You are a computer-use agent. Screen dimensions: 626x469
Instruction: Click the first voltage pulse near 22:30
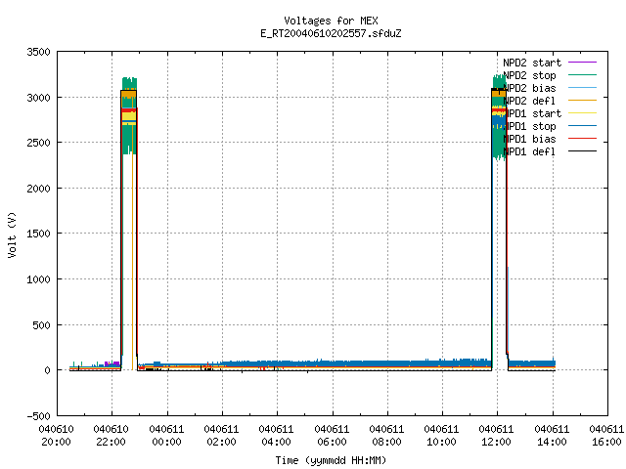point(129,224)
